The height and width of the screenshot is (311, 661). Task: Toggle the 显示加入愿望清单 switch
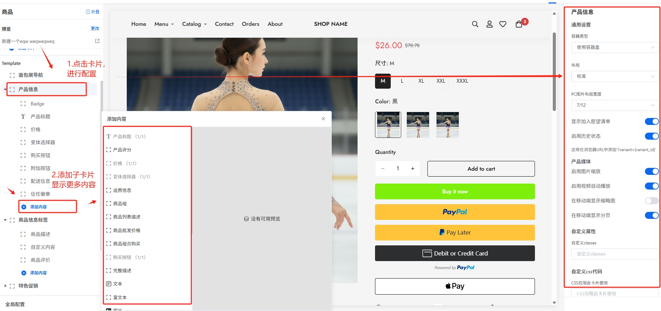[x=651, y=121]
